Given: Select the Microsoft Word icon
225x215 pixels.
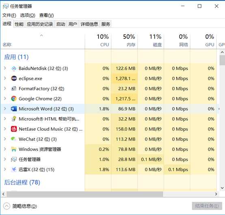Looking at the screenshot, I should (x=14, y=109).
